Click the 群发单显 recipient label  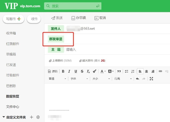point(56,39)
